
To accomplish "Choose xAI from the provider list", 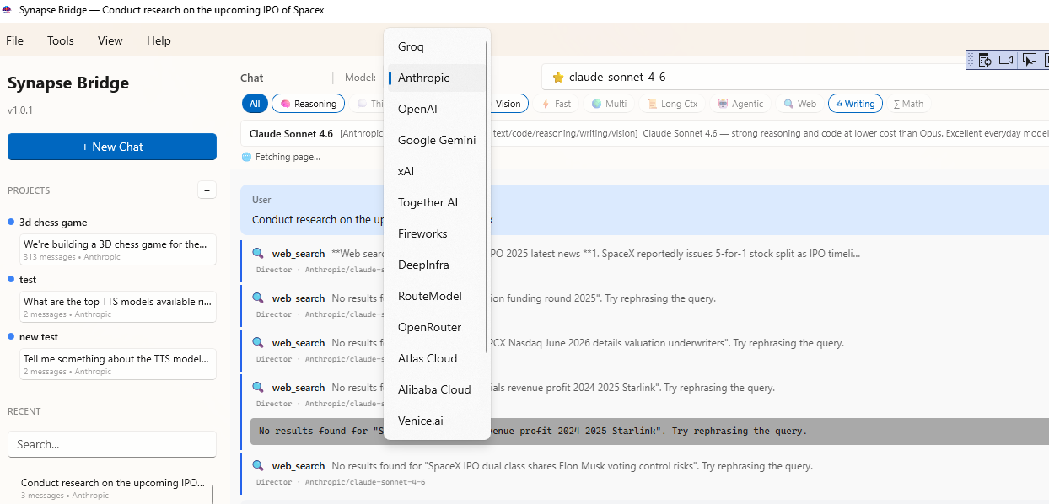I will pos(435,171).
